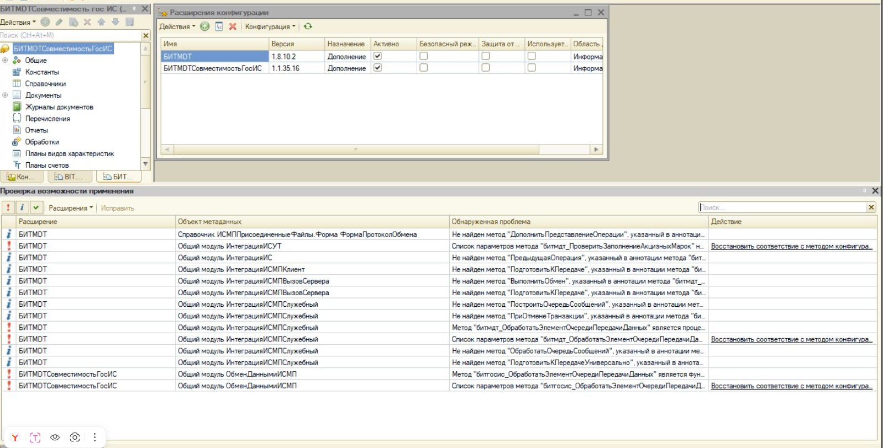Enable safe mode checkbox for БИТМDT
The width and height of the screenshot is (883, 448).
(423, 56)
